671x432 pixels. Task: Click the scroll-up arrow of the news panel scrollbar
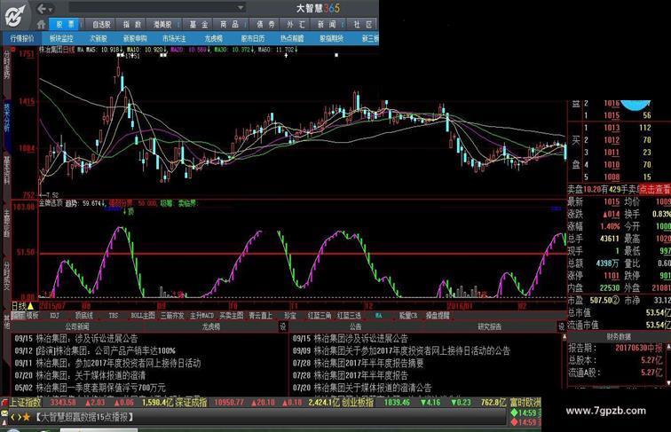564,337
